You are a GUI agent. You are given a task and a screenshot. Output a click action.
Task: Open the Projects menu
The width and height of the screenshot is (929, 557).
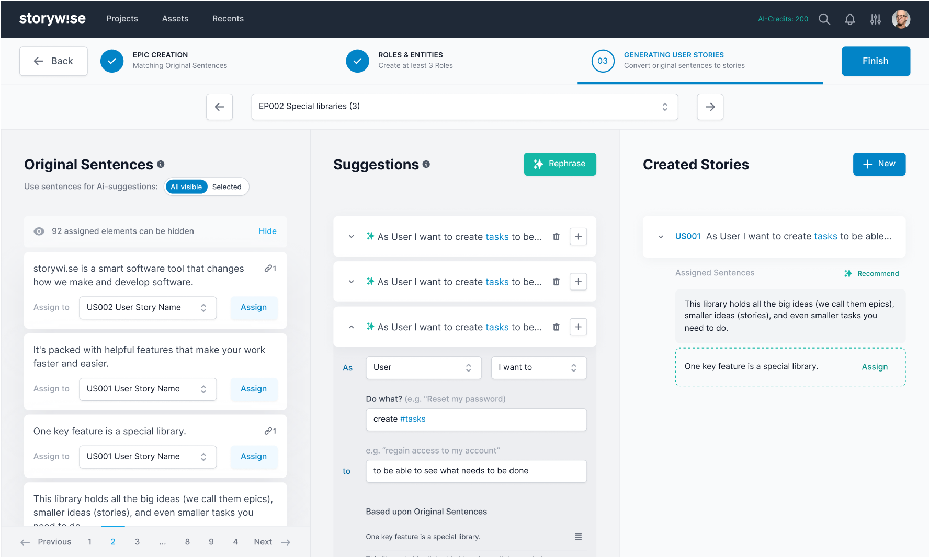[122, 19]
